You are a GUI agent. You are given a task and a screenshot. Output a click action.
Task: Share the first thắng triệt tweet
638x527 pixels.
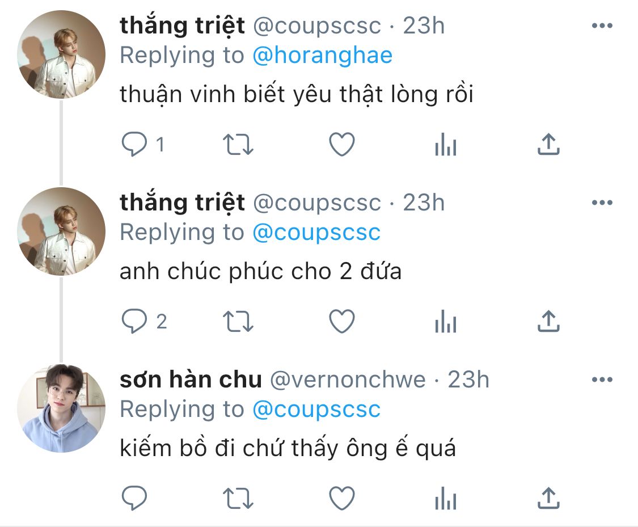click(x=548, y=144)
